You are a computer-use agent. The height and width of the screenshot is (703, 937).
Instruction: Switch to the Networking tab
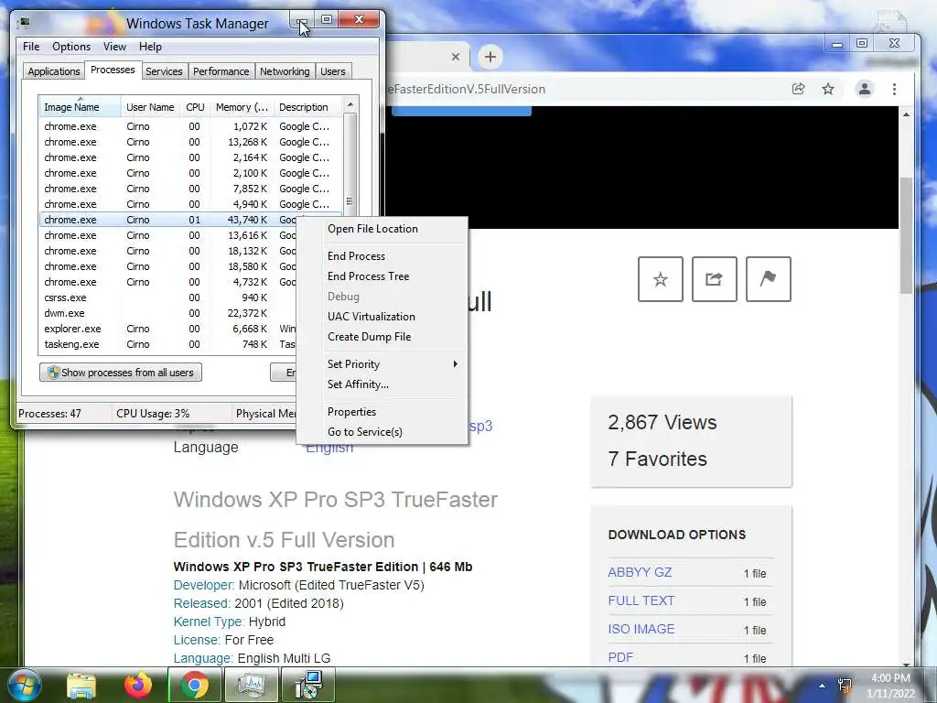tap(285, 71)
